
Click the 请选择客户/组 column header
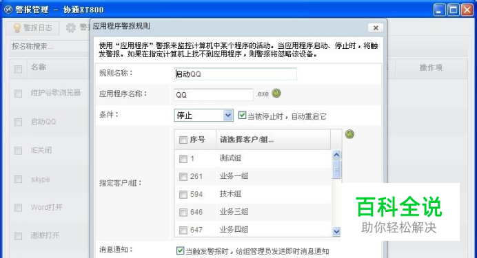click(x=273, y=140)
